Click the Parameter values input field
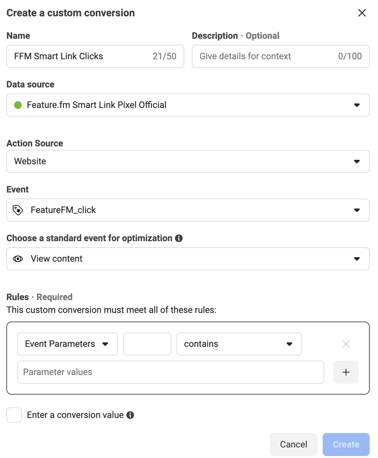The width and height of the screenshot is (378, 458). [x=171, y=372]
